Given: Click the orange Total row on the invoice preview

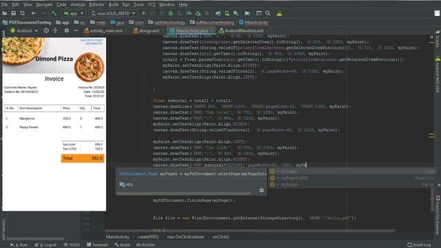Looking at the screenshot, I should point(83,158).
